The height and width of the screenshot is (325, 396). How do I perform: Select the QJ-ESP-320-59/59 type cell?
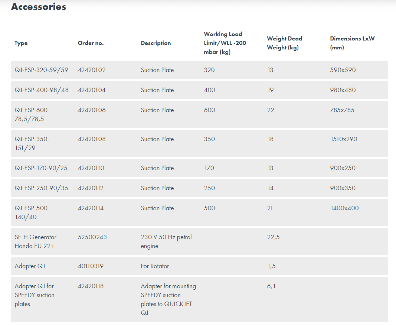(42, 70)
